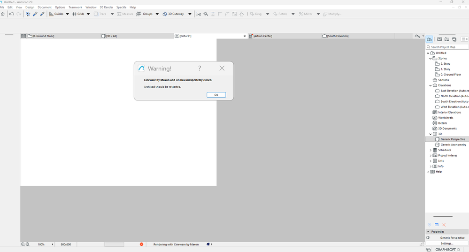Click the 800x600 picture size field
Viewport: 469px width, 252px height.
coord(66,244)
